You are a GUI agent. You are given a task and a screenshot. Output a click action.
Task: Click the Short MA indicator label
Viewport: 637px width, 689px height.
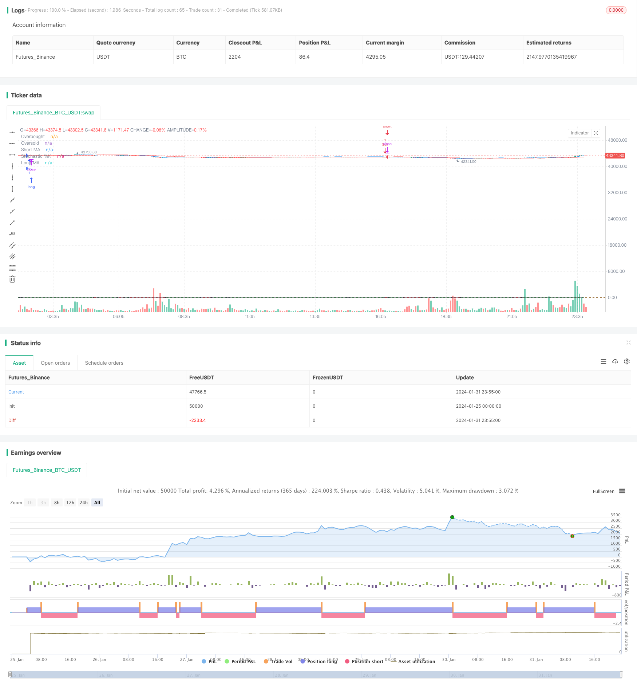click(x=31, y=150)
